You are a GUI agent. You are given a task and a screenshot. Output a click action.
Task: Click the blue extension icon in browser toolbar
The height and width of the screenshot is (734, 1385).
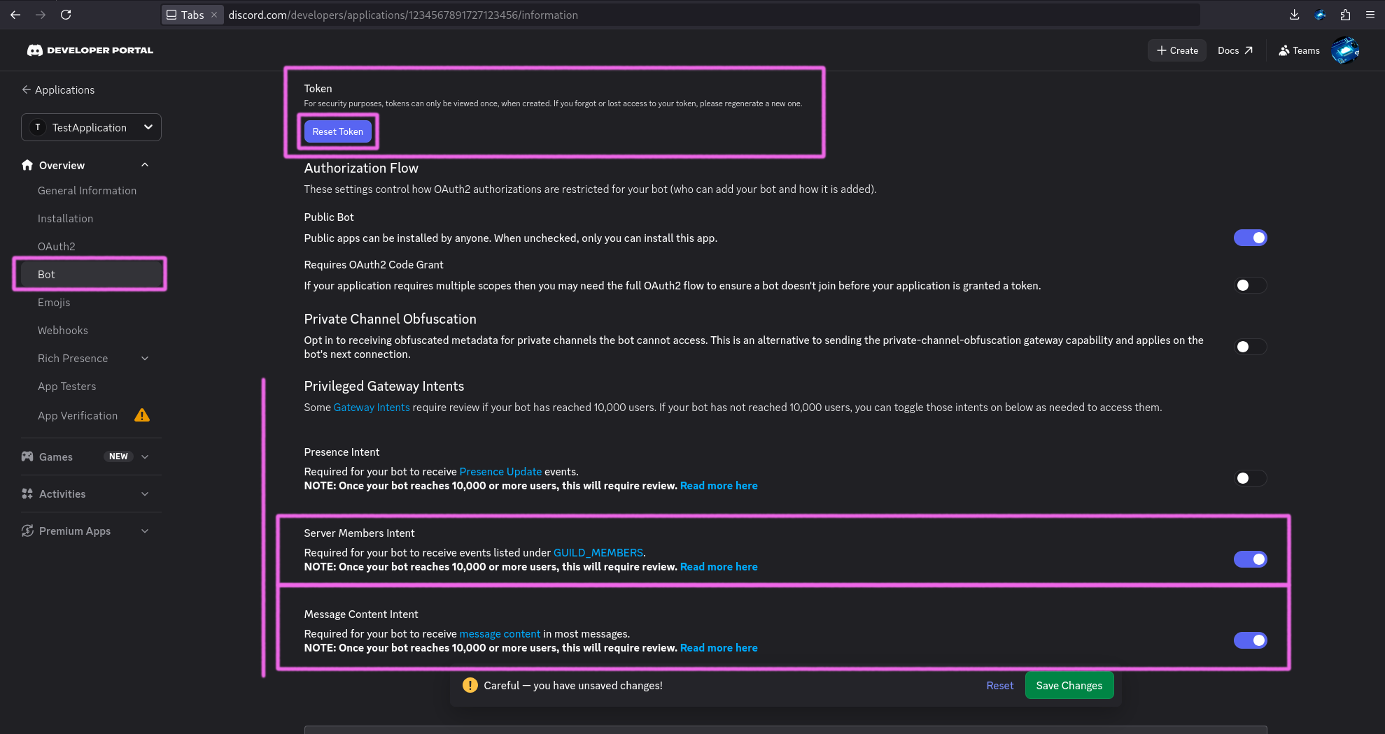pyautogui.click(x=1320, y=15)
